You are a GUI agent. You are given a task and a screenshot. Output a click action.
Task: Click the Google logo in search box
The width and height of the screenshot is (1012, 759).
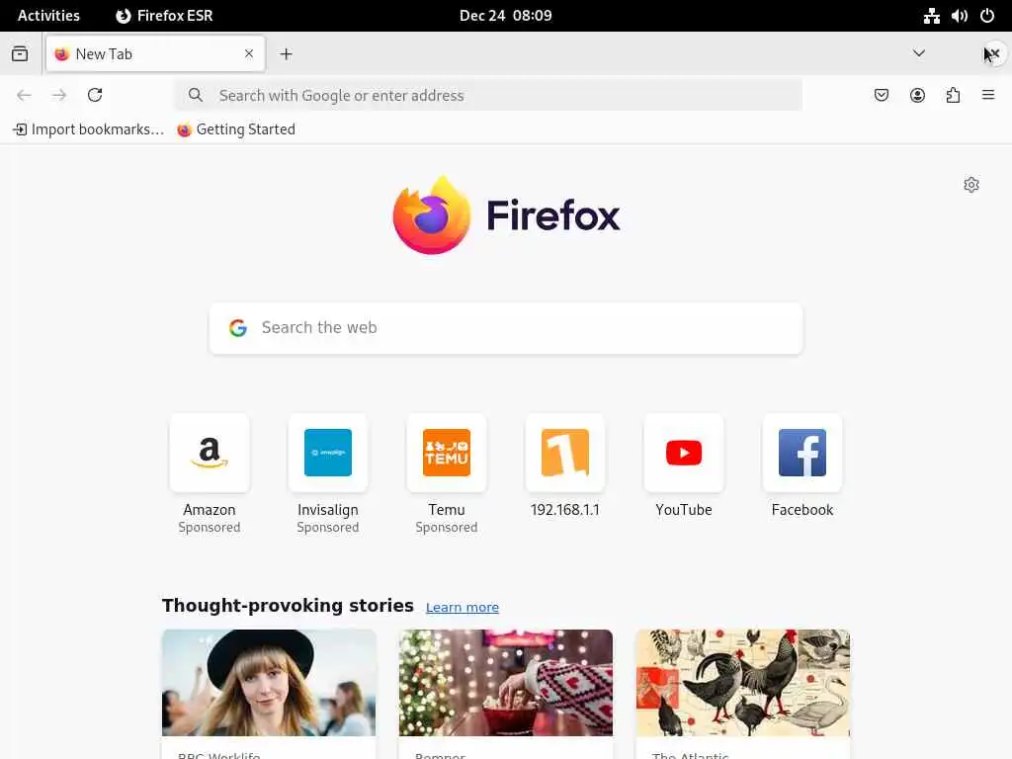click(238, 328)
